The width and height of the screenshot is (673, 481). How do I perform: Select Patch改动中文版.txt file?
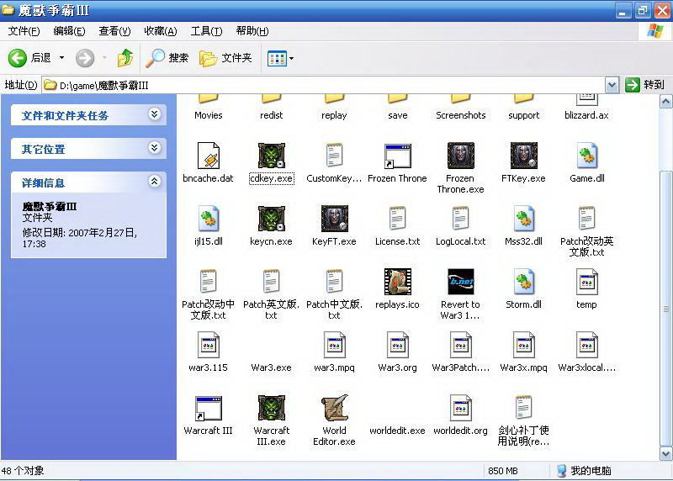[208, 282]
